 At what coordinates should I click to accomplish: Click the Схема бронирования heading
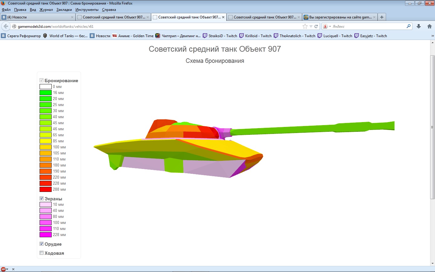tap(215, 61)
